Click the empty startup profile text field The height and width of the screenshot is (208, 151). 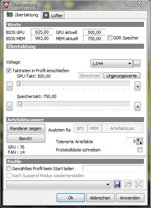point(113,168)
